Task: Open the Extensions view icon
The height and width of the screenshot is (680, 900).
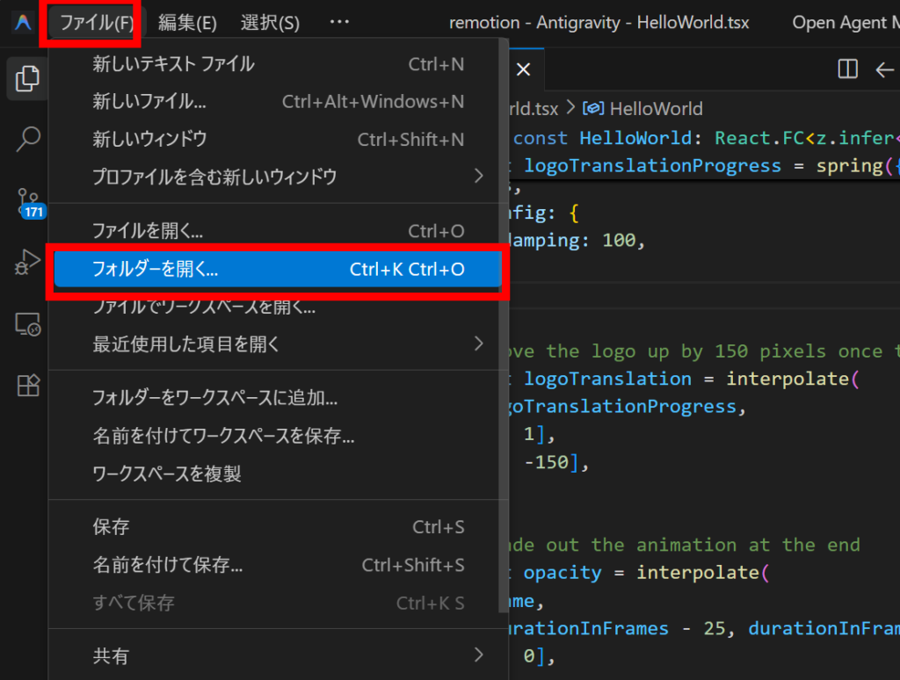Action: tap(28, 385)
